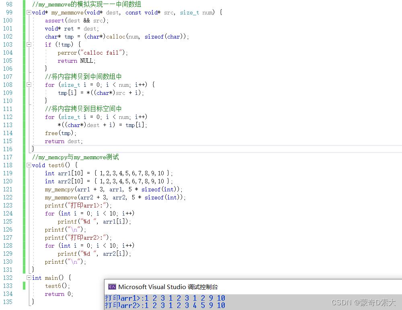Click tmp[i] assignment on line 109

(x=101, y=93)
